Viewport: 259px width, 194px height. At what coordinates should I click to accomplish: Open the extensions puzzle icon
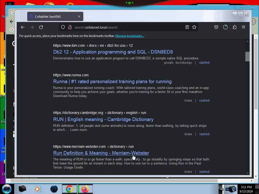(x=234, y=27)
